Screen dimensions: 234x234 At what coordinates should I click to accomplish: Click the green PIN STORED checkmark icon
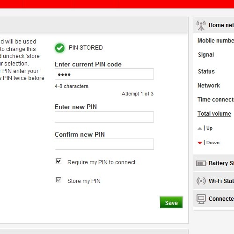[x=60, y=48]
